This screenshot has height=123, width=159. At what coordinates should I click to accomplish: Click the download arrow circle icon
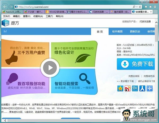coord(125,64)
